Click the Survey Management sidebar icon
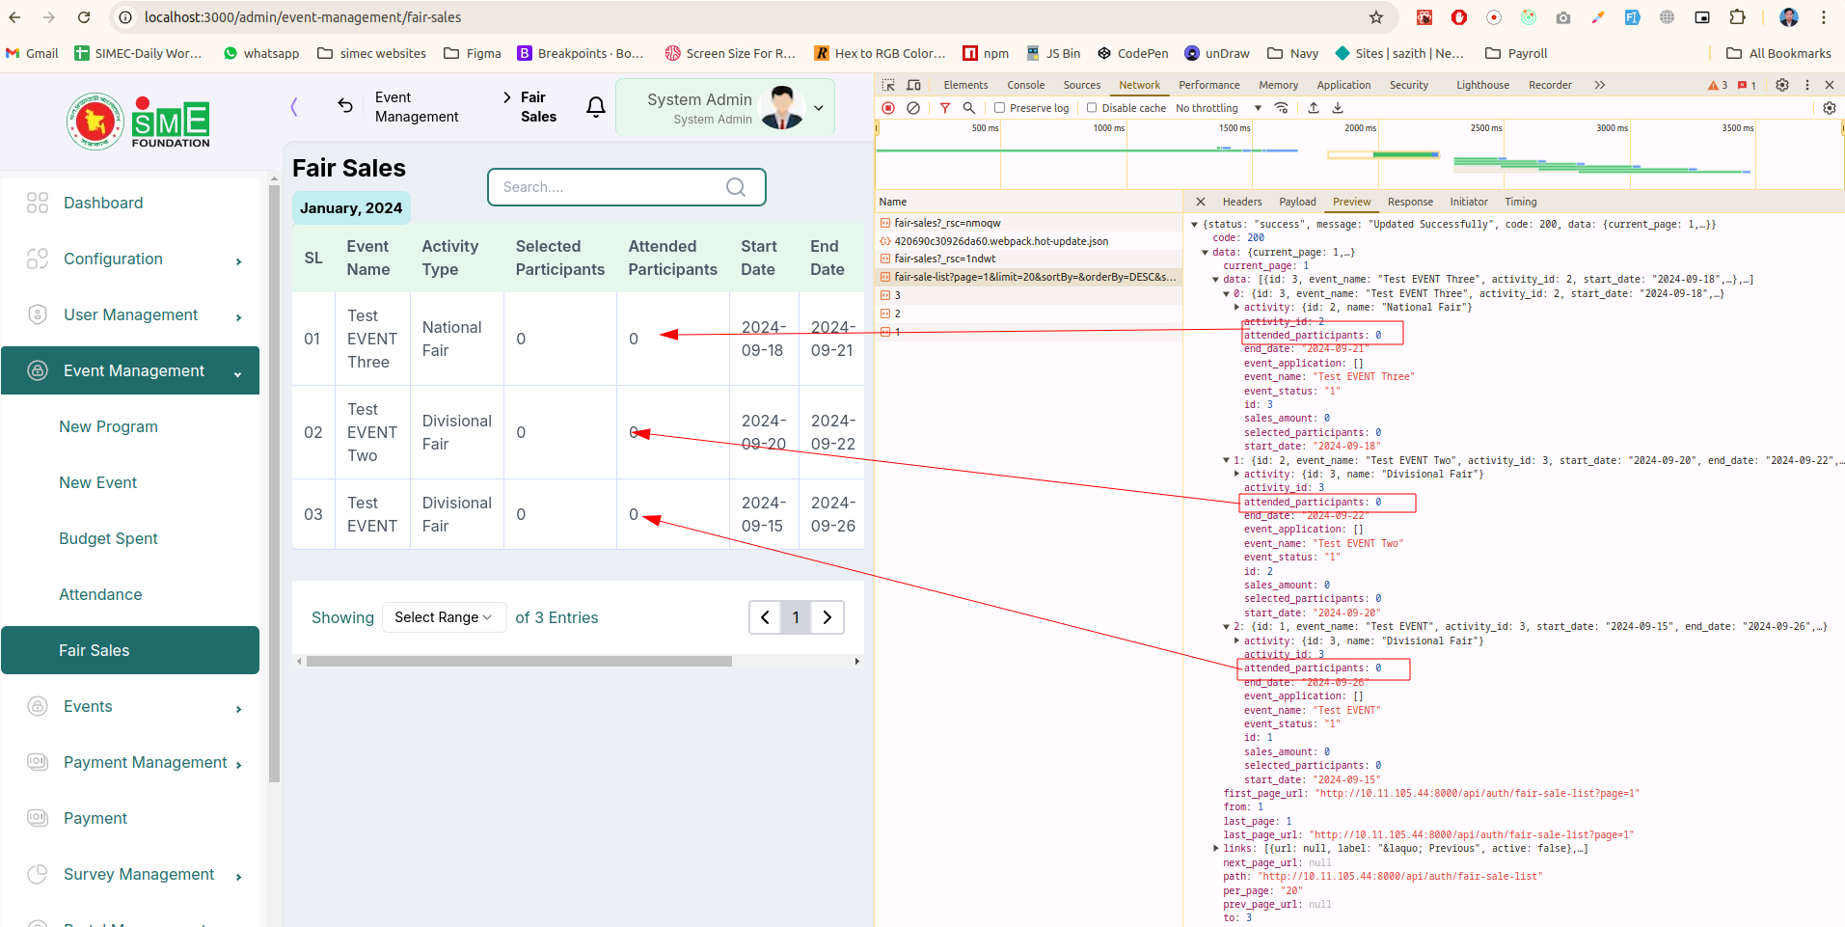 point(38,874)
